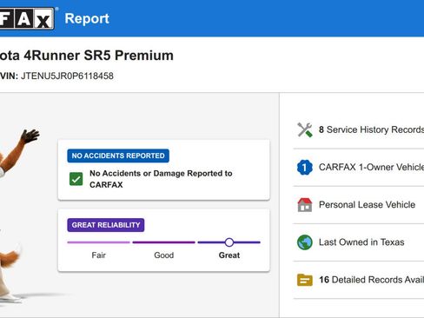
Task: Click the Great reliability label
Action: pyautogui.click(x=229, y=255)
